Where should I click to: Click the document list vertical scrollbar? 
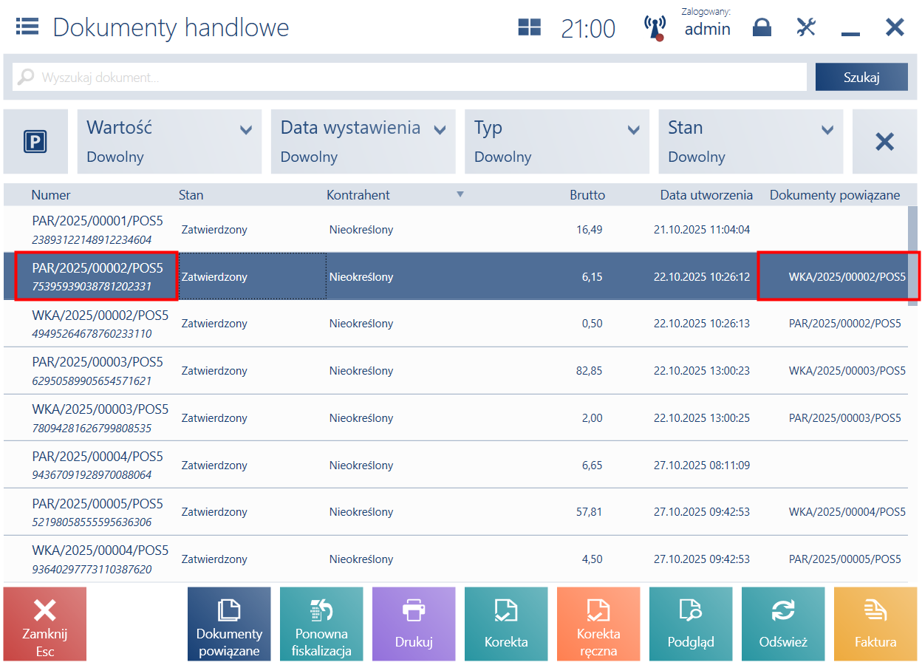[x=913, y=251]
